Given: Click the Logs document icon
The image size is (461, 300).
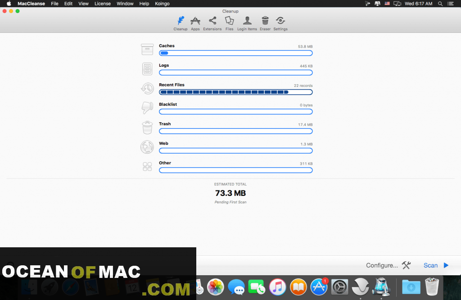Looking at the screenshot, I should (147, 69).
